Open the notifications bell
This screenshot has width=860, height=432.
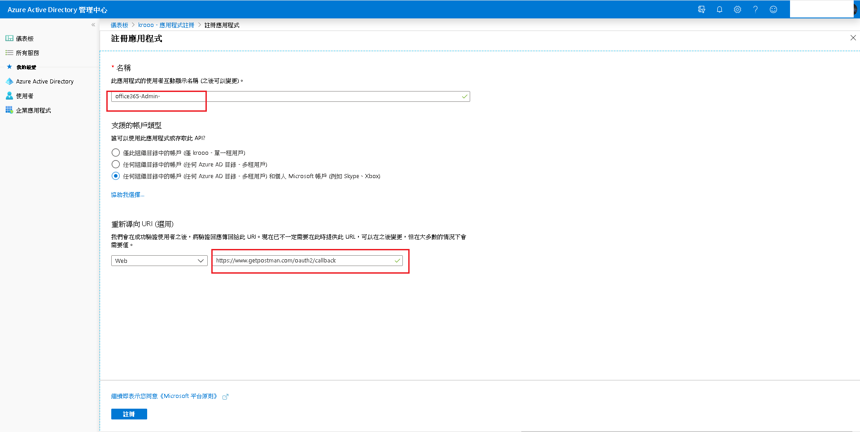click(720, 9)
